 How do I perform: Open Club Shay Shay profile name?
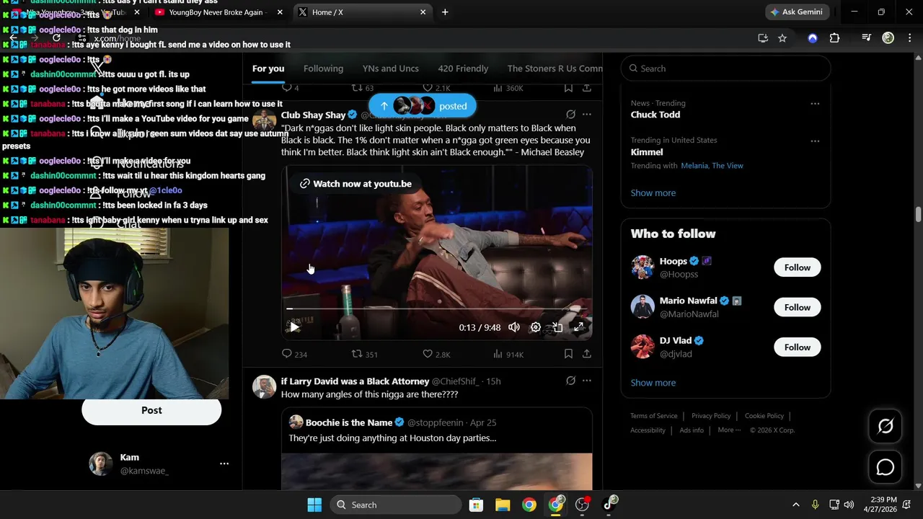(x=313, y=115)
